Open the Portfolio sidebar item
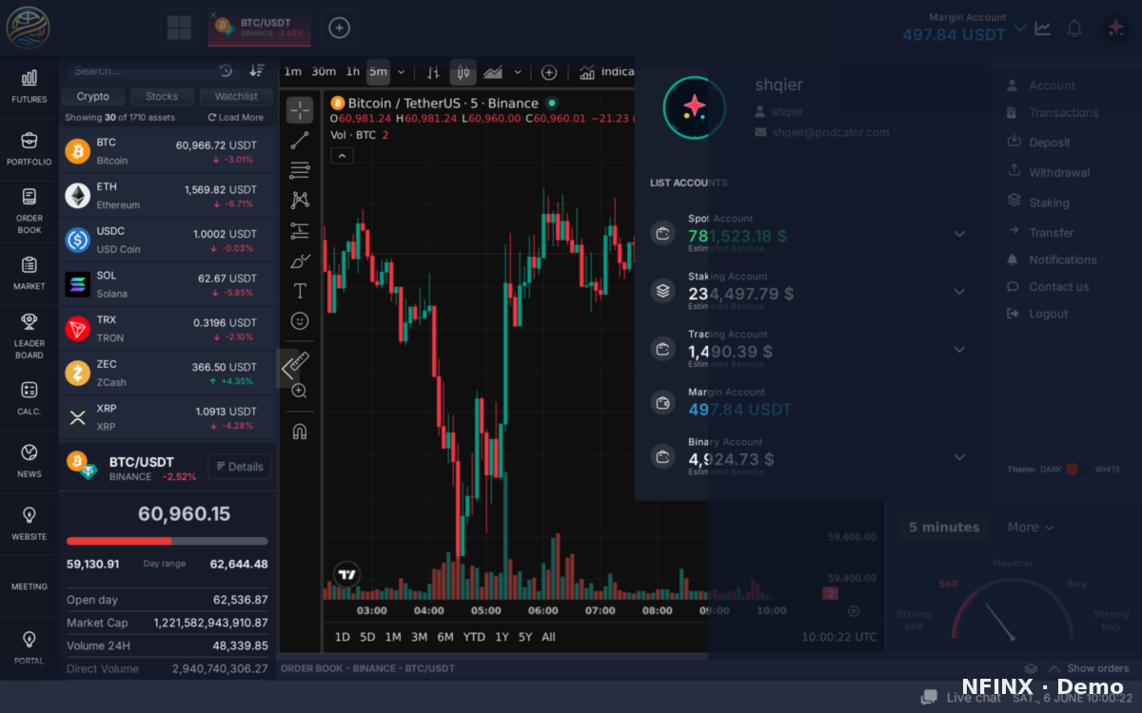The width and height of the screenshot is (1142, 713). pyautogui.click(x=29, y=149)
